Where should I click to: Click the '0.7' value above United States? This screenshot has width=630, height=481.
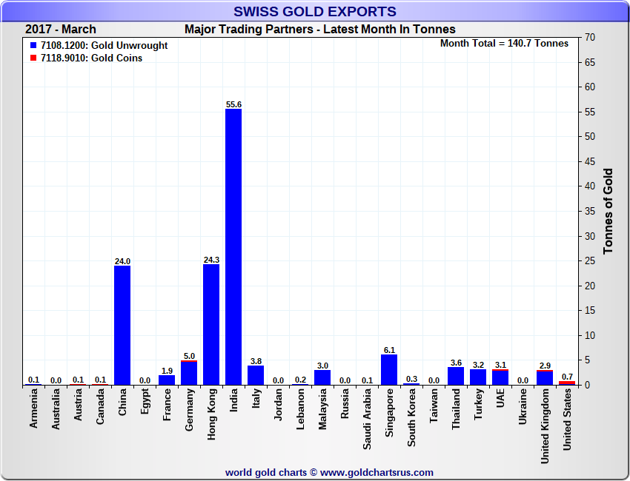click(x=567, y=377)
